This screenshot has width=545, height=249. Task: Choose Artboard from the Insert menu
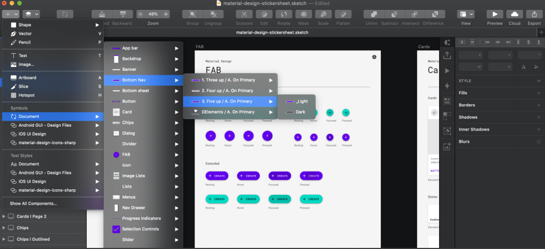tap(27, 78)
